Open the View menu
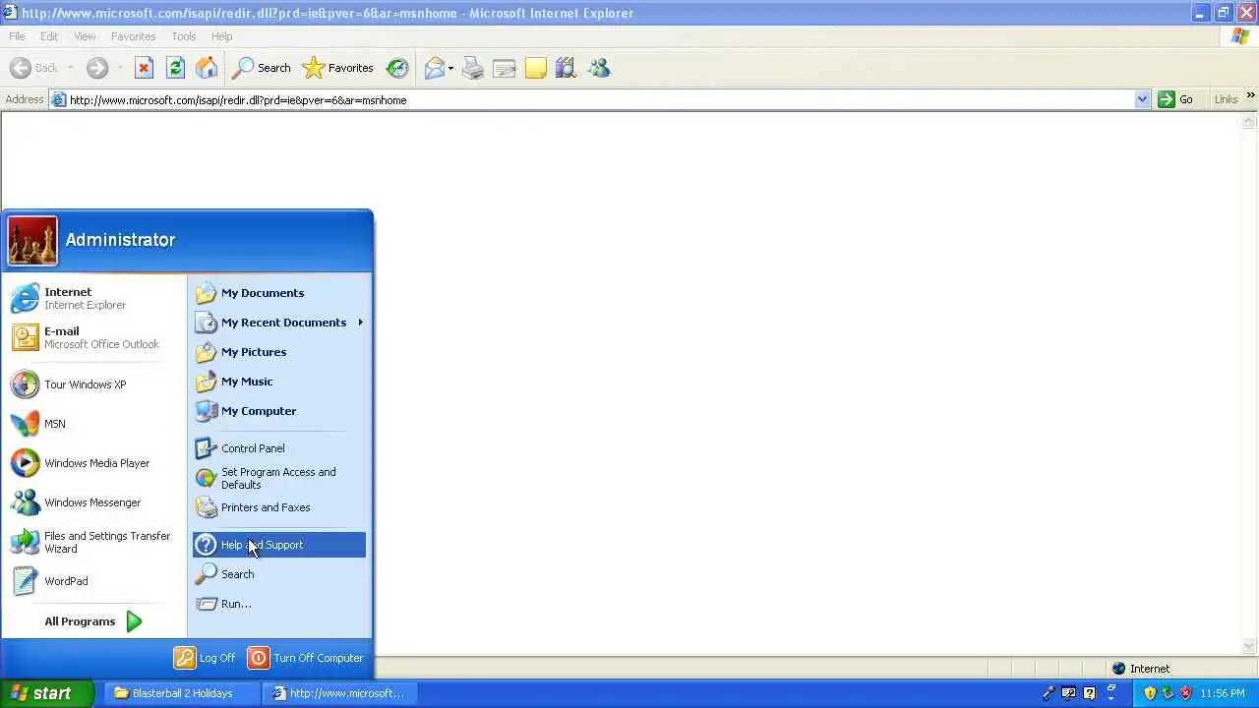Screen dimensions: 1259x708 click(x=85, y=36)
